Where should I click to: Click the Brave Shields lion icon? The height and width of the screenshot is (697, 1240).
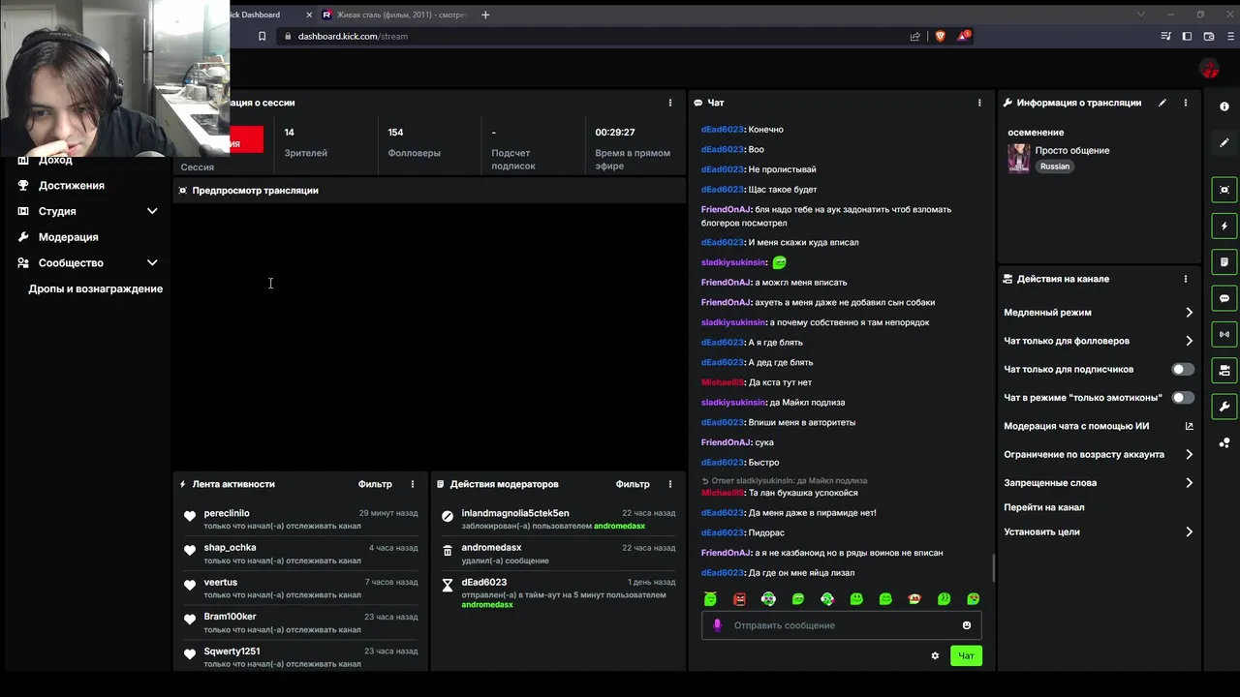[940, 36]
